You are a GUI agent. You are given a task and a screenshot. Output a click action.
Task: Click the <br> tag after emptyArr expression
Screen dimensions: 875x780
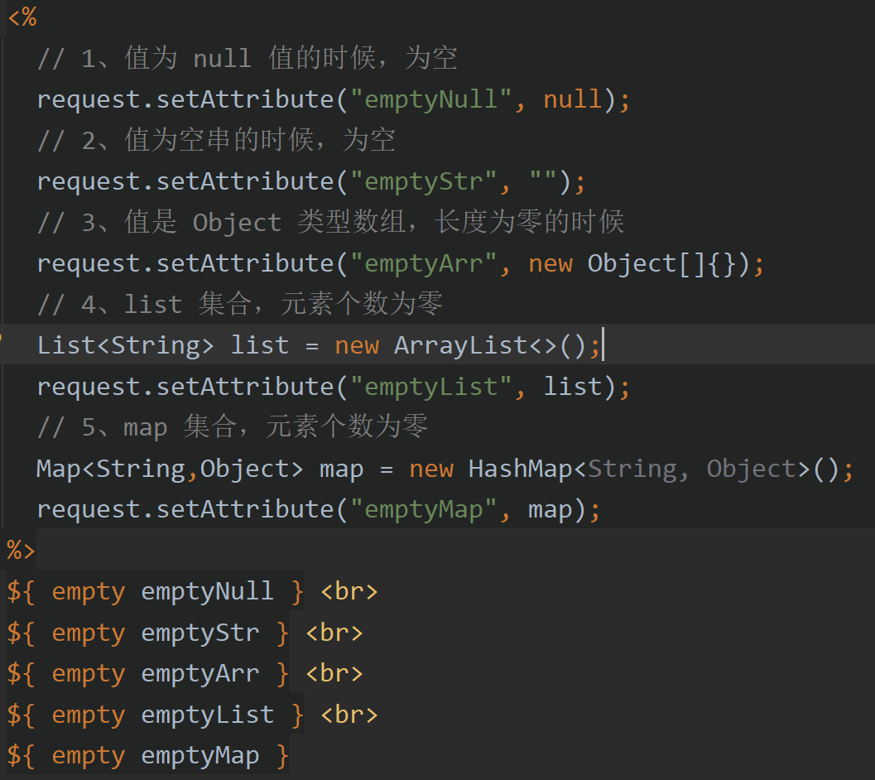coord(334,674)
